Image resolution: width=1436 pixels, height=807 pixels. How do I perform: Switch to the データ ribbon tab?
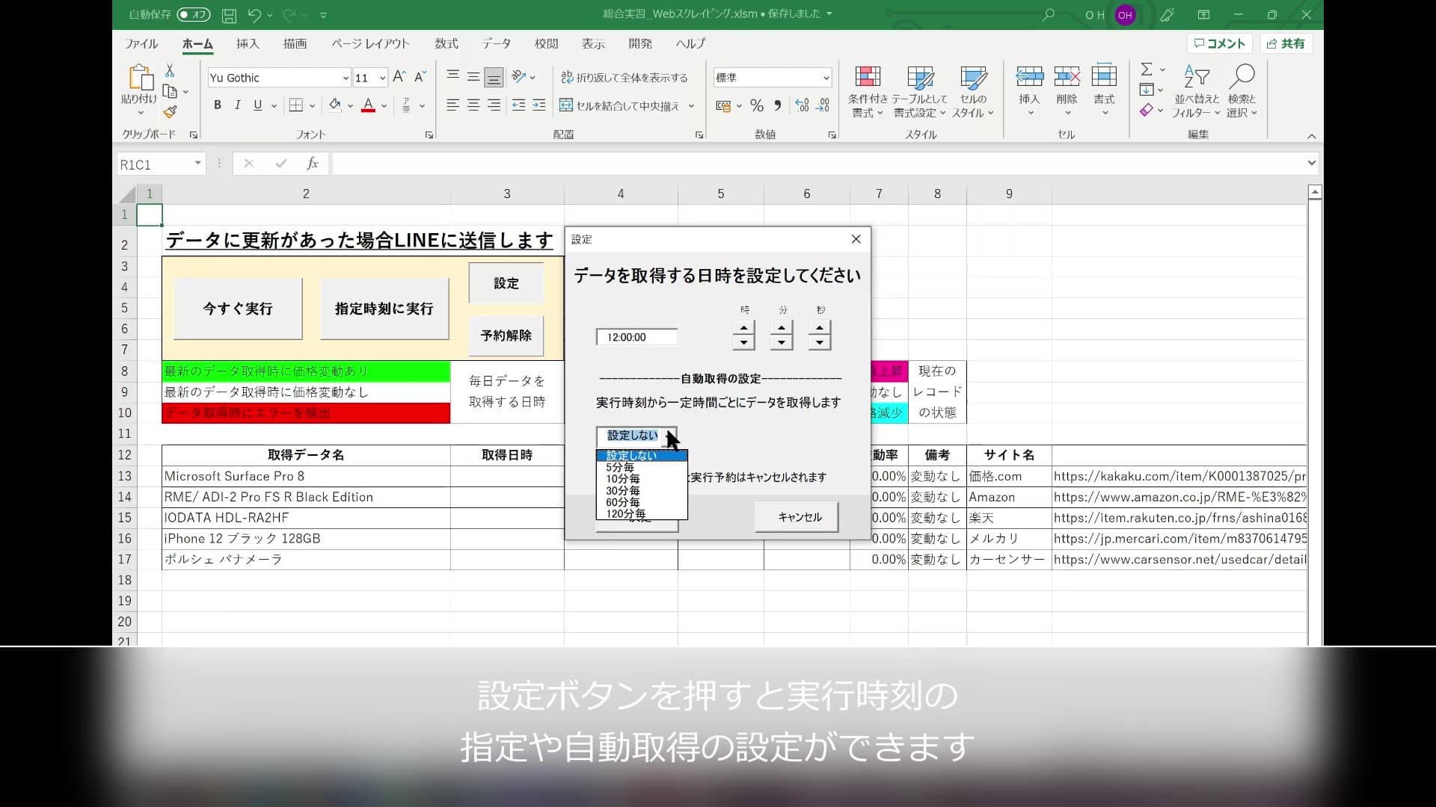point(496,43)
